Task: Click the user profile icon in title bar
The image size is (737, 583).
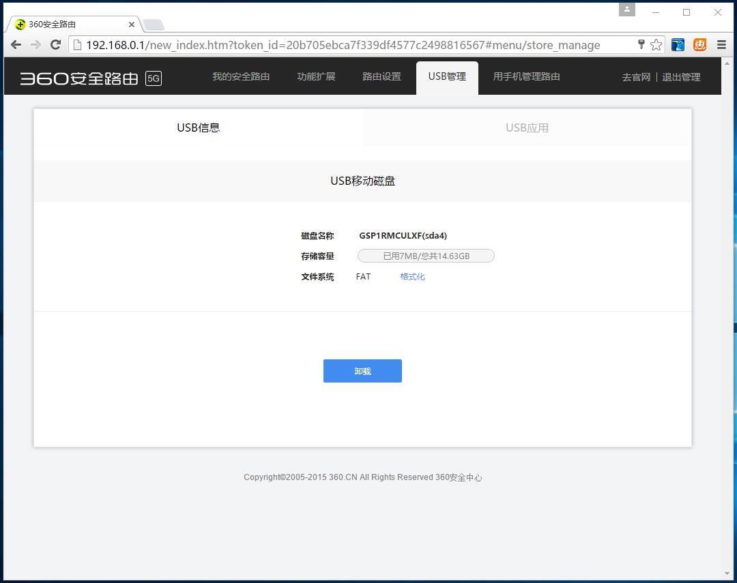Action: point(626,10)
